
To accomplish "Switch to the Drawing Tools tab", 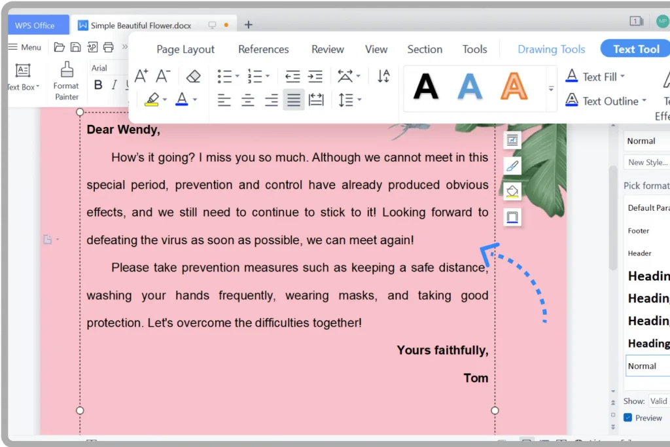I will pyautogui.click(x=551, y=49).
